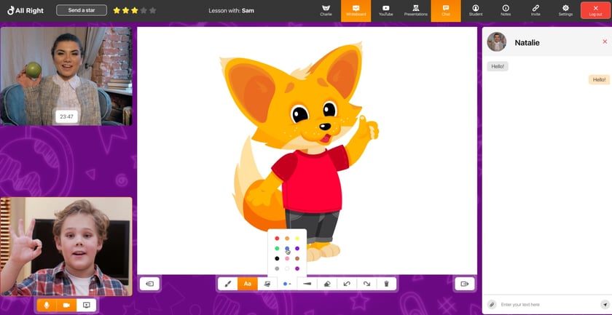Toggle screen sharing
This screenshot has height=315, width=612.
coord(86,306)
